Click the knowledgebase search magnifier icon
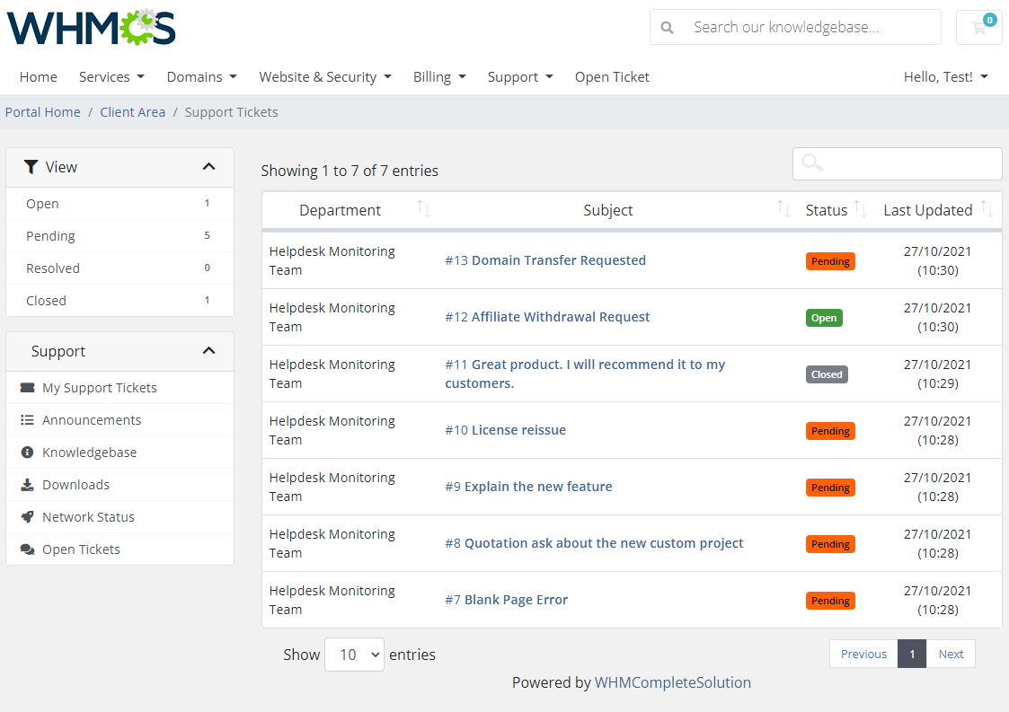This screenshot has width=1009, height=712. click(668, 28)
